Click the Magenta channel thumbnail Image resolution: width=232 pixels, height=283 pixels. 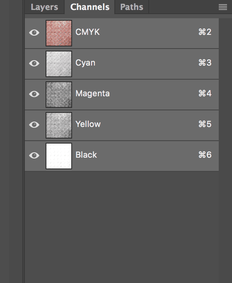(59, 95)
